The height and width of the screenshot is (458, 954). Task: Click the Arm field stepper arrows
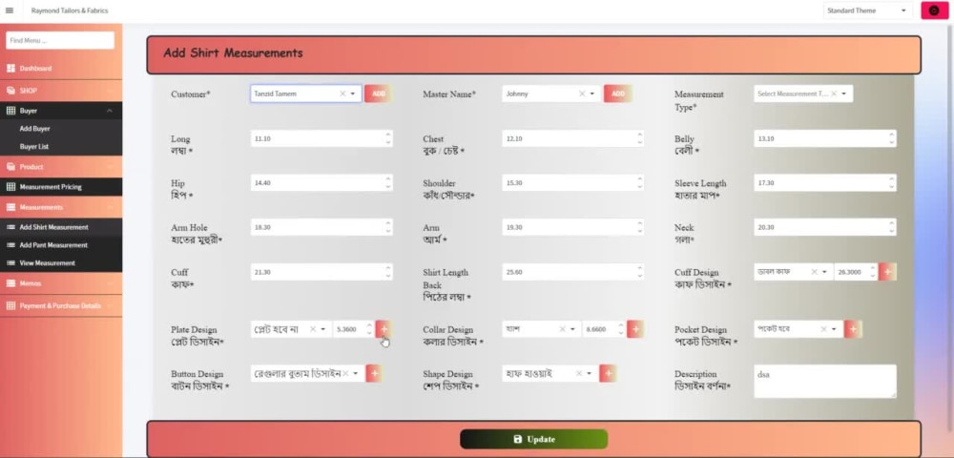pos(640,227)
